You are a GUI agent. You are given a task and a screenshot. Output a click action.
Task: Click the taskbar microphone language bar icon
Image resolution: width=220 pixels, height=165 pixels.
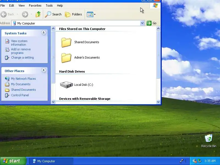coord(182,161)
